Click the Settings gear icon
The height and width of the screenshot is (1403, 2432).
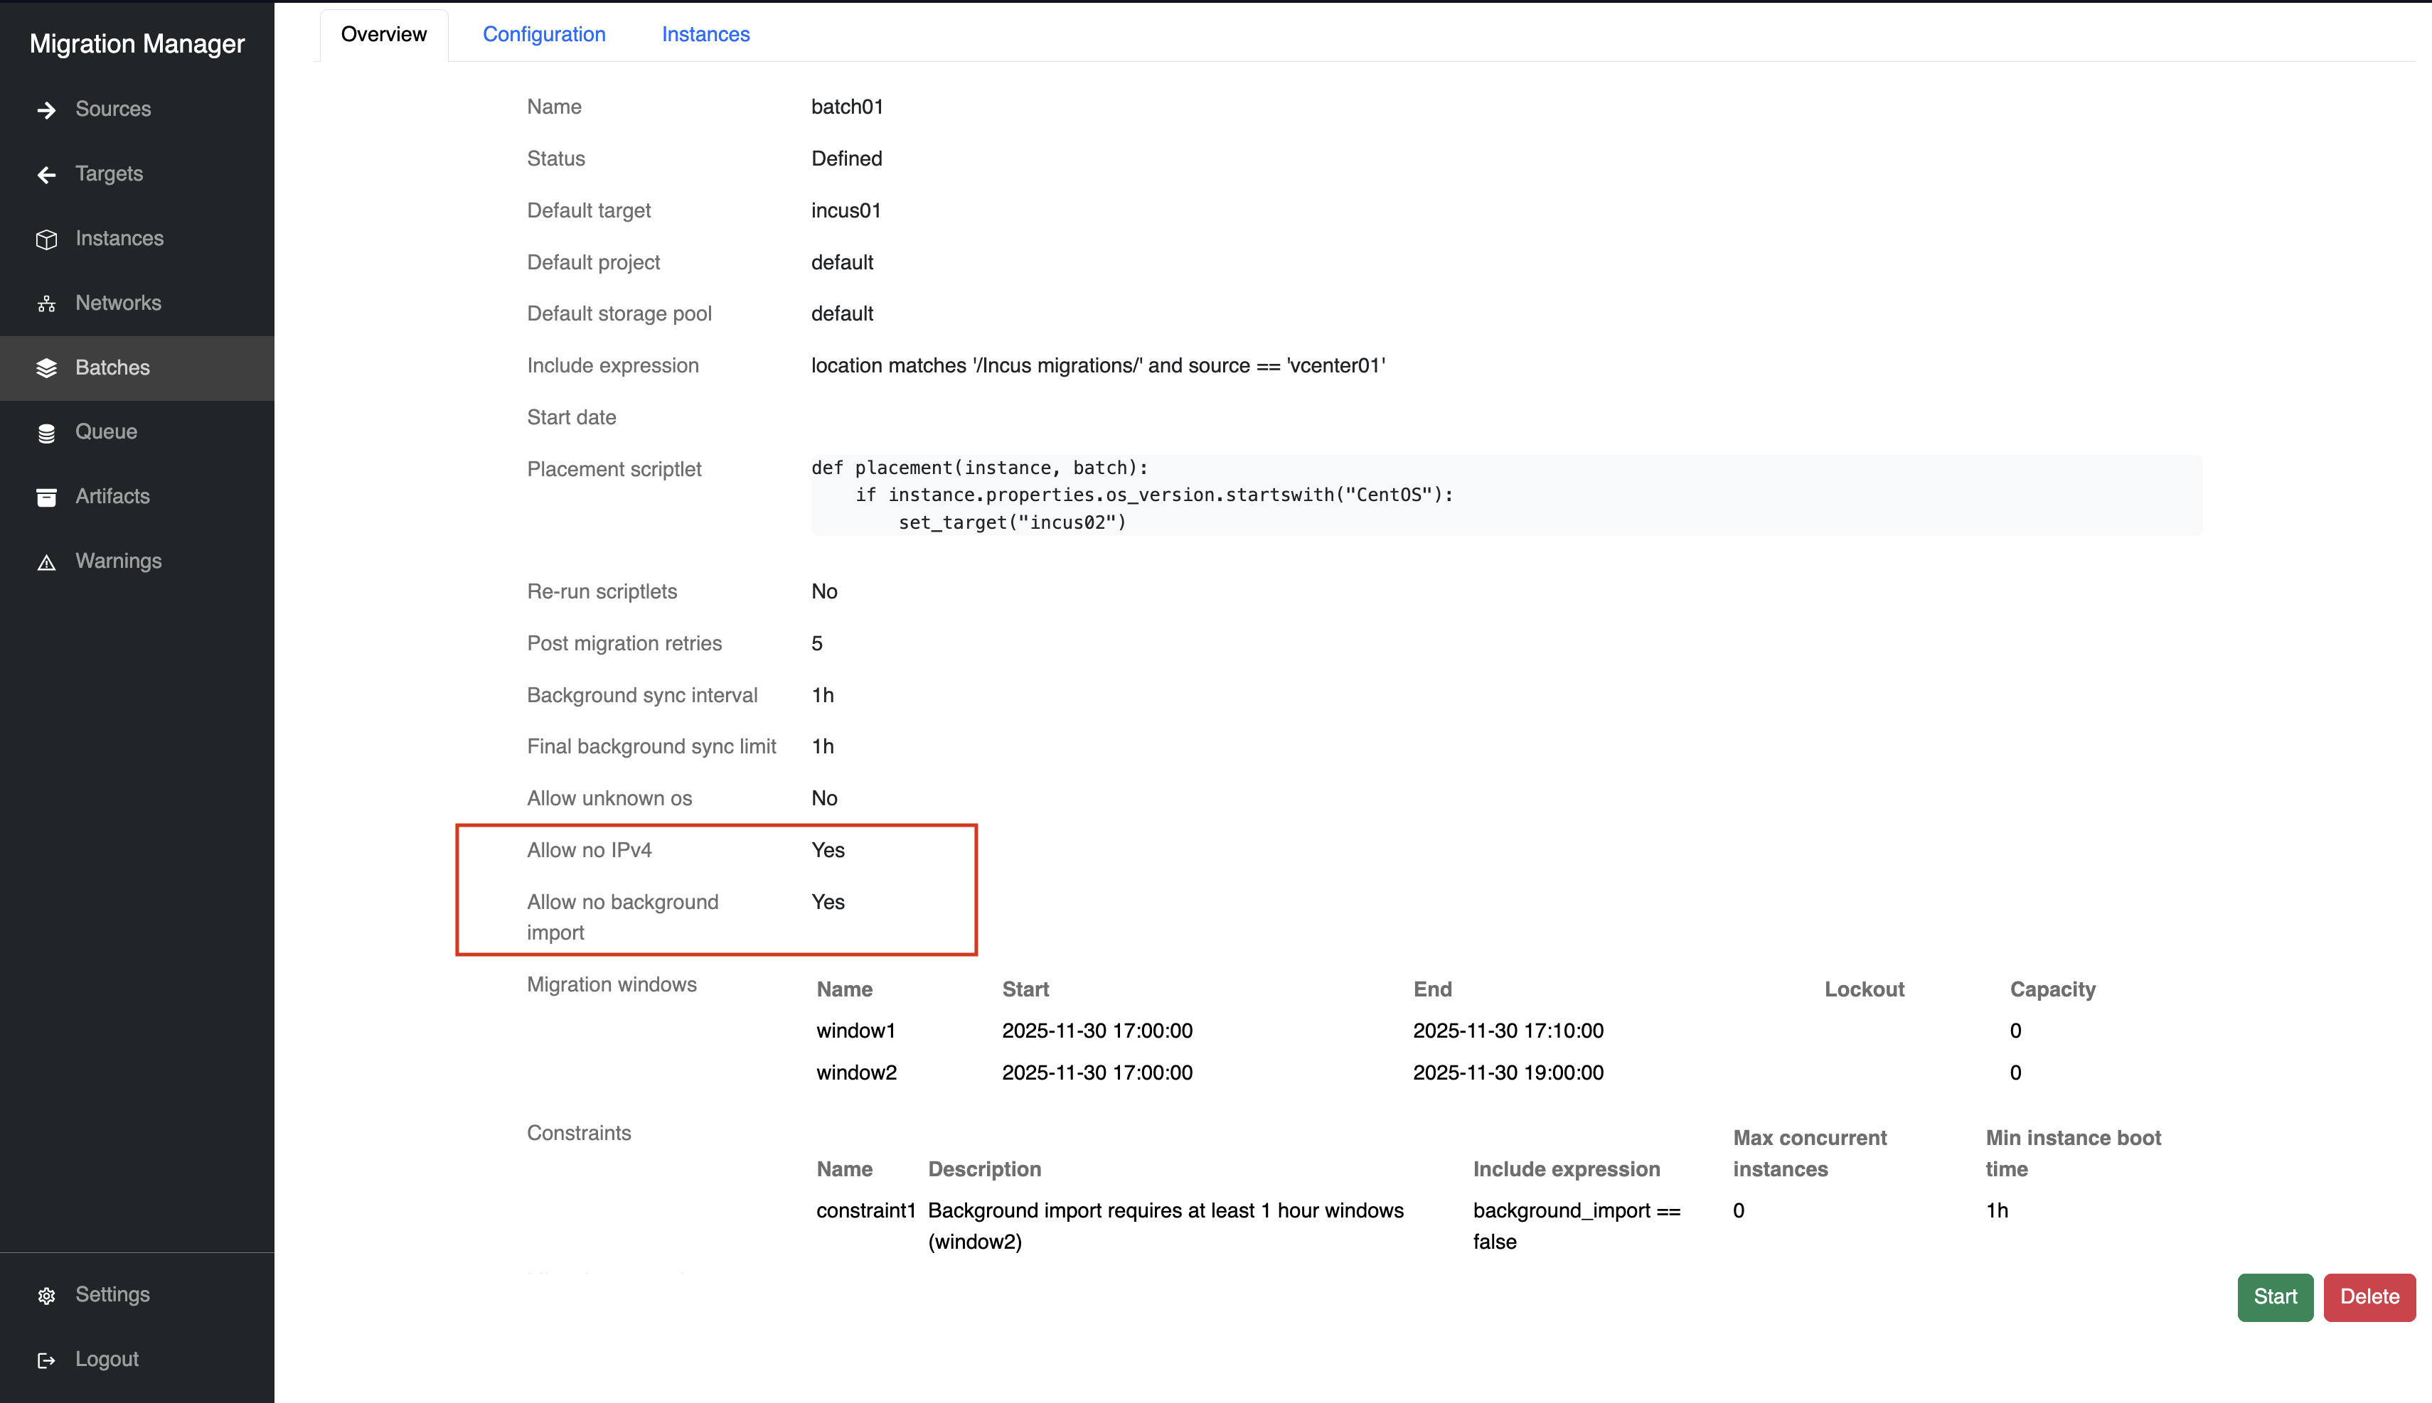[46, 1295]
